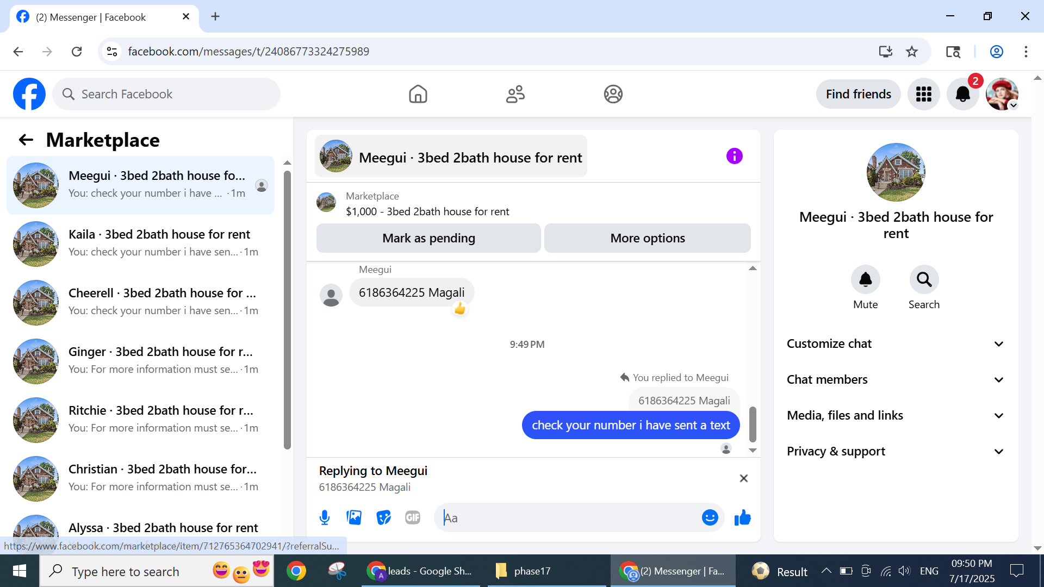1044x587 pixels.
Task: Click Meegui's message 6186364225 Magali
Action: pyautogui.click(x=411, y=292)
